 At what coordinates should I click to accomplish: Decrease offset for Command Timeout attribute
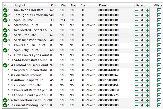click(x=137, y=75)
